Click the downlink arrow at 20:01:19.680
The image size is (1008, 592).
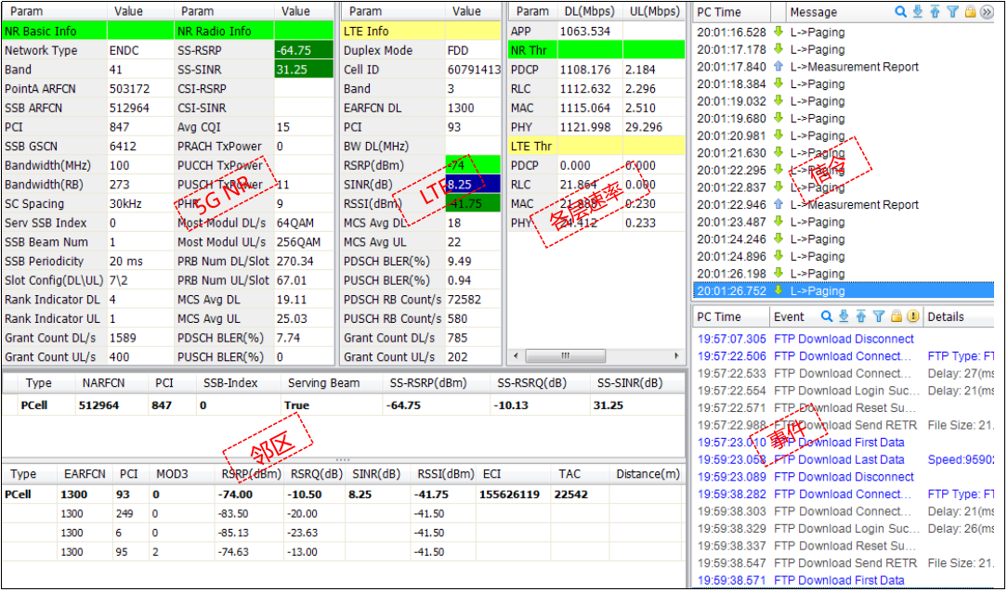tap(779, 119)
